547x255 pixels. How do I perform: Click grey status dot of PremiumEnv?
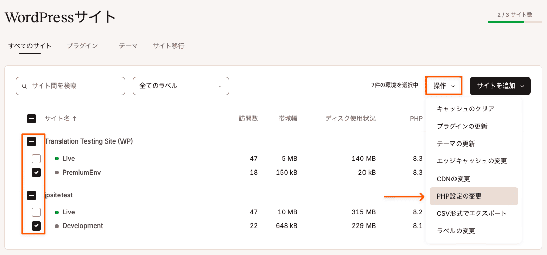click(x=57, y=172)
